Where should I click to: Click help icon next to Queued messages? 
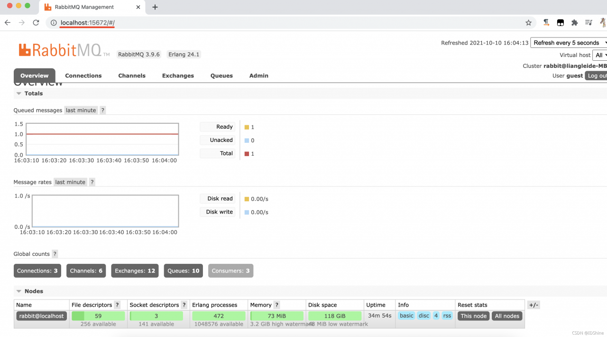tap(102, 110)
